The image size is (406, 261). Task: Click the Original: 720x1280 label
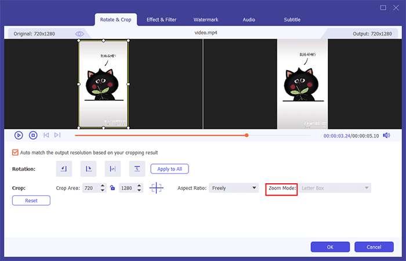coord(34,34)
